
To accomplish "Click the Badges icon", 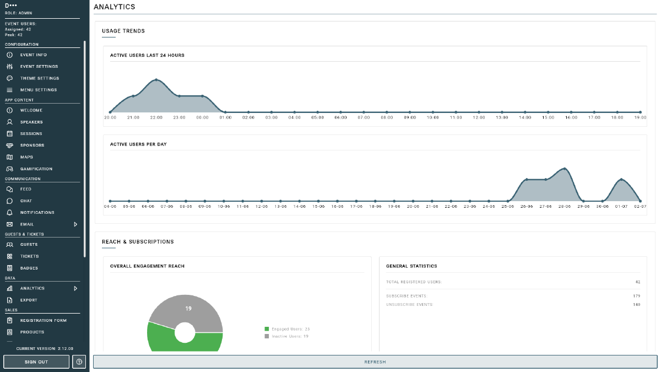I will pos(9,268).
